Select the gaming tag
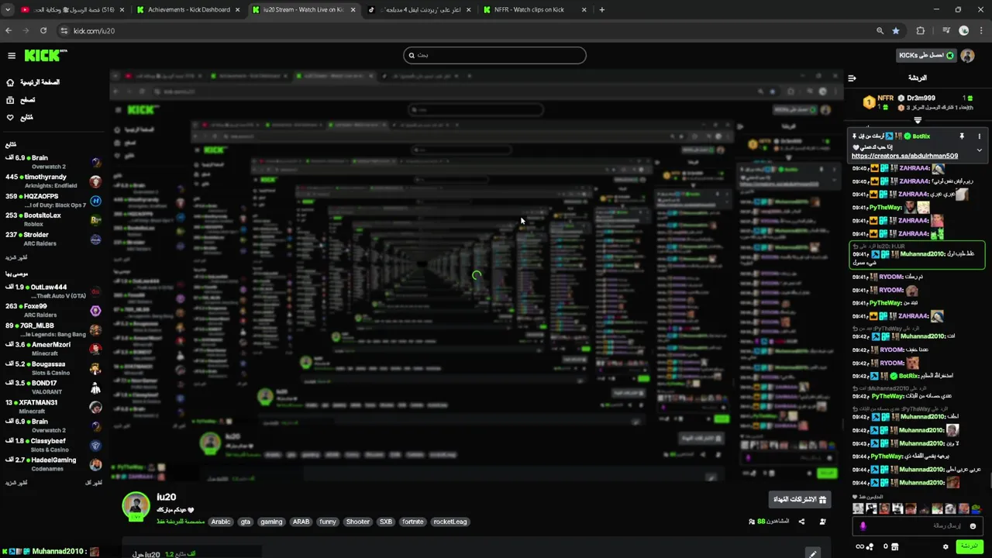This screenshot has height=558, width=992. pos(271,522)
